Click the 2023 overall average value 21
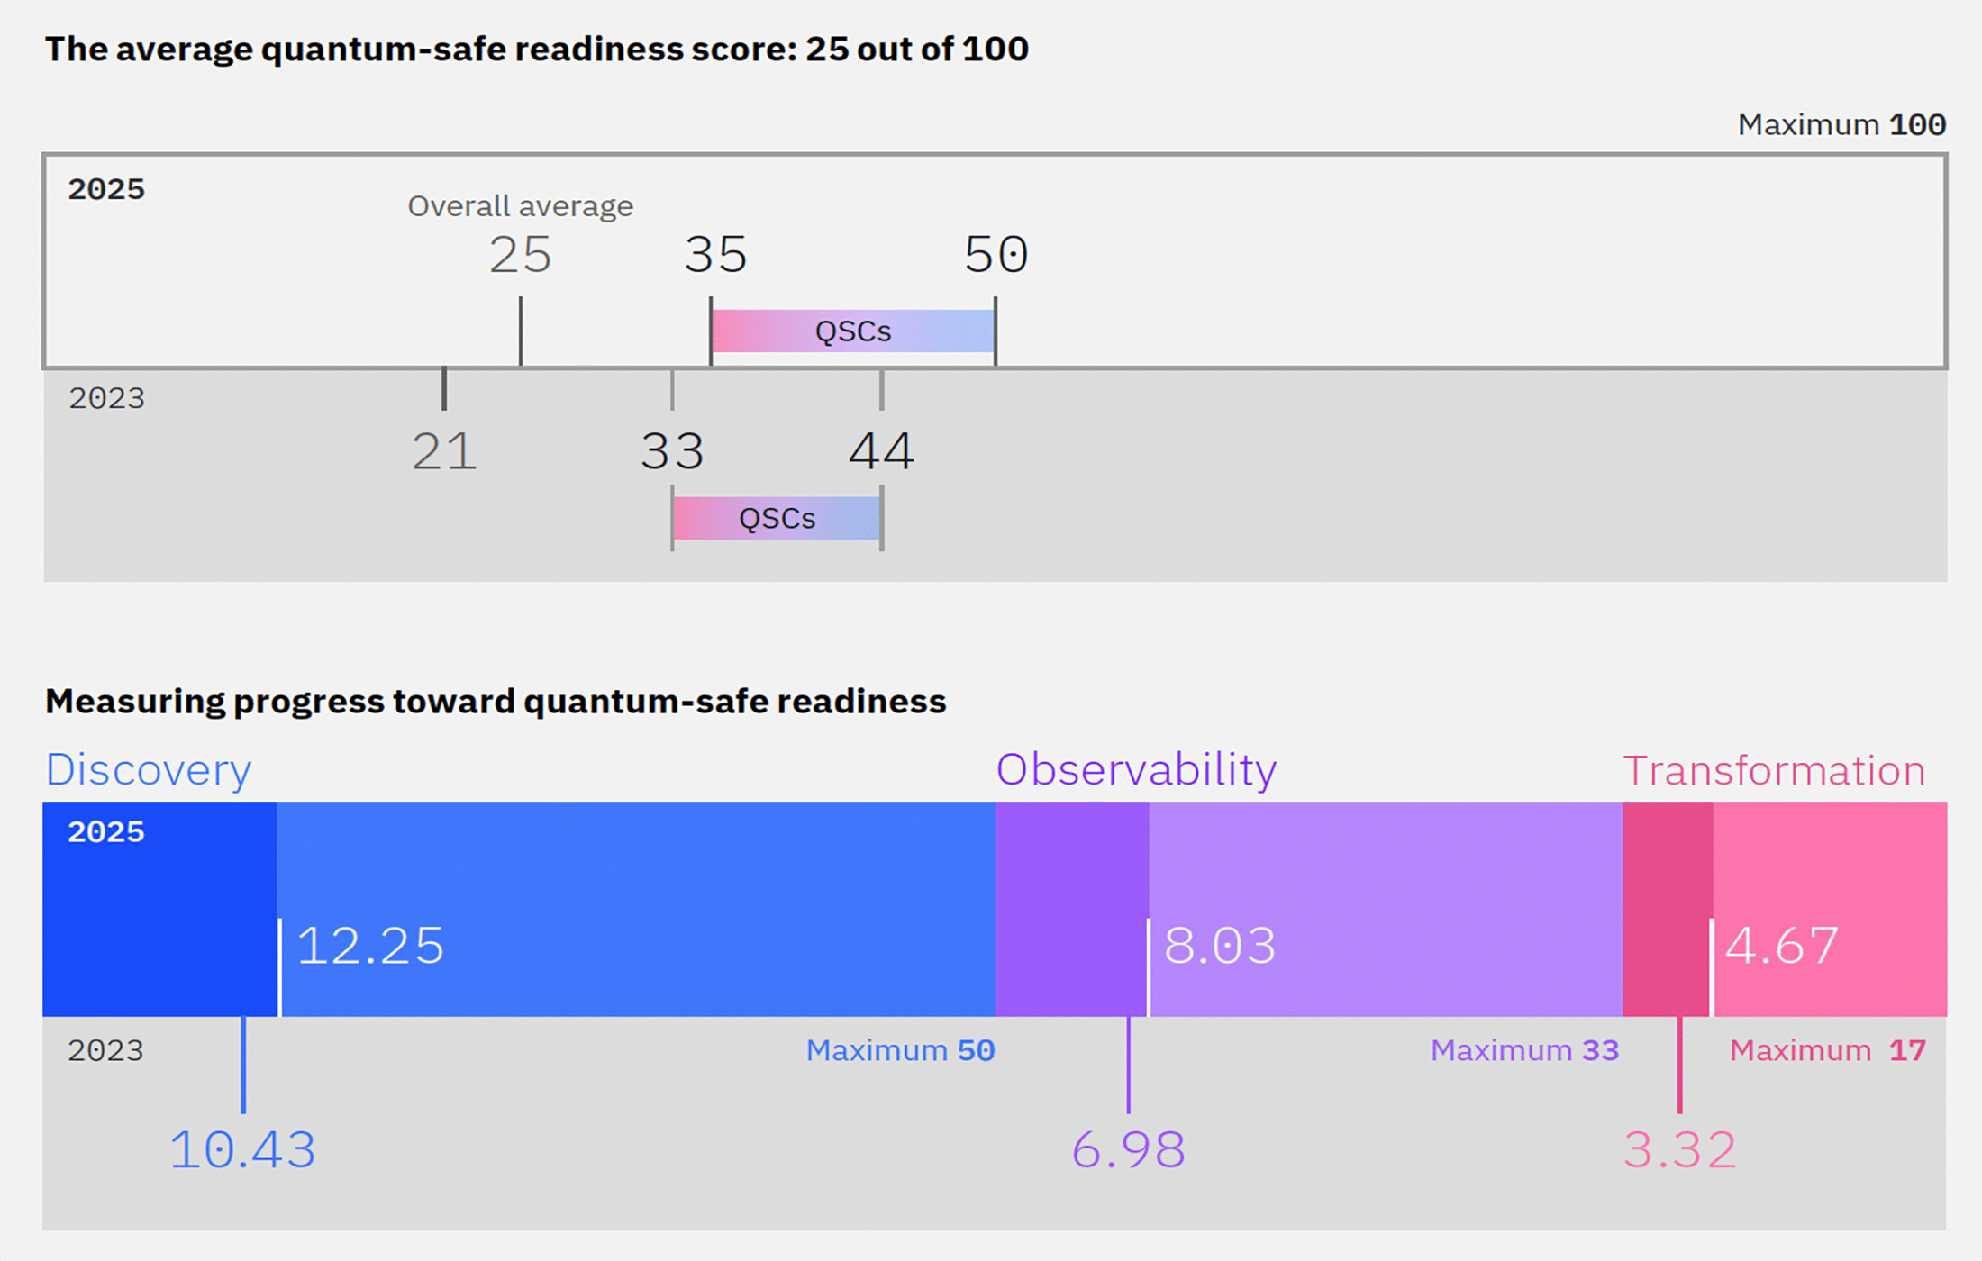This screenshot has width=1982, height=1261. 444,451
